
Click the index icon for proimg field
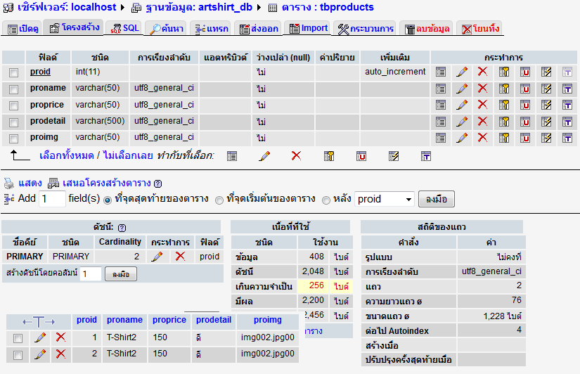point(546,137)
